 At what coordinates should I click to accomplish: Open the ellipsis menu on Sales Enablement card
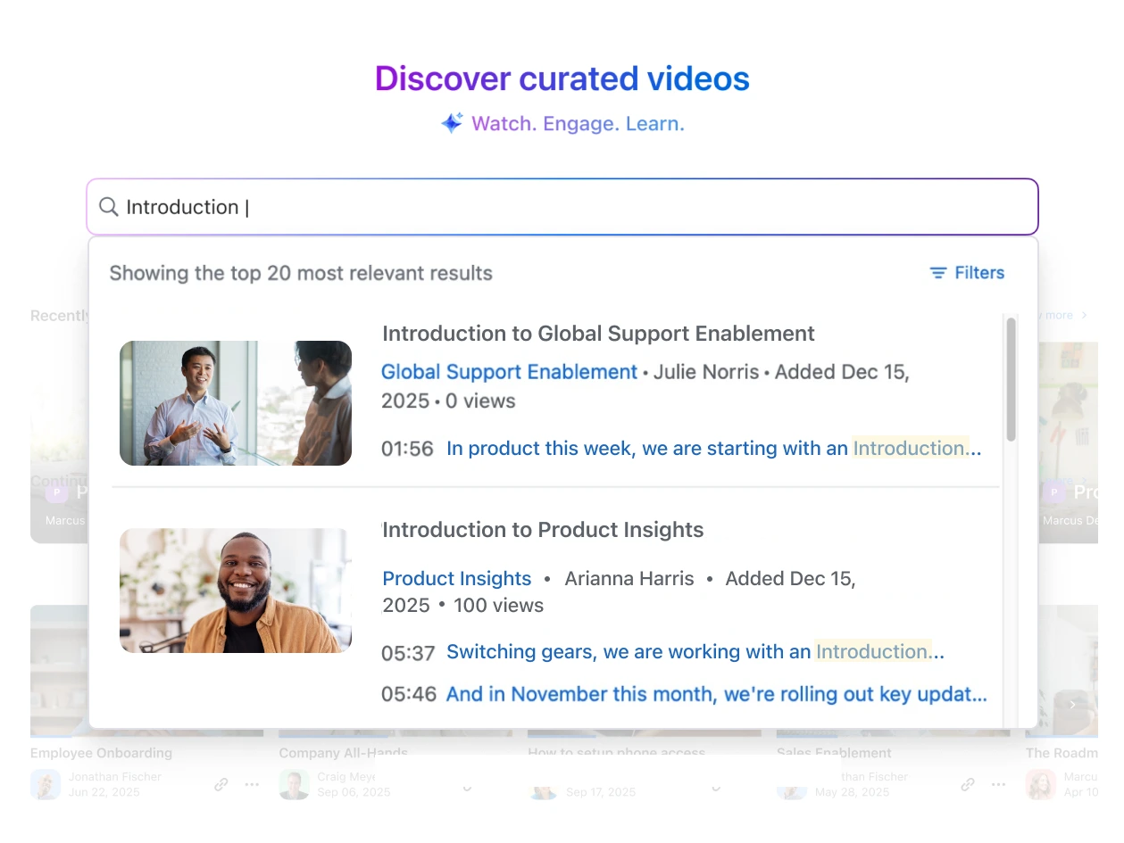click(x=998, y=784)
